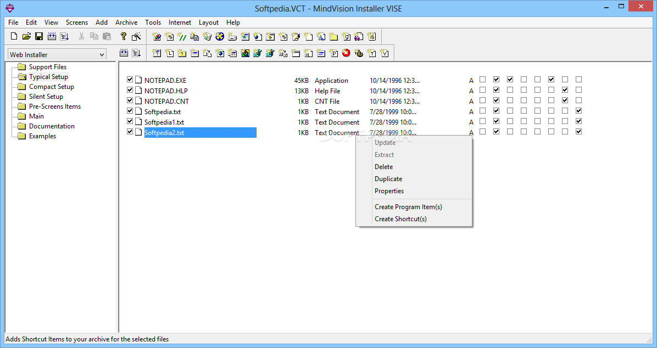The height and width of the screenshot is (348, 657).
Task: Open the Tools menu
Action: click(153, 23)
